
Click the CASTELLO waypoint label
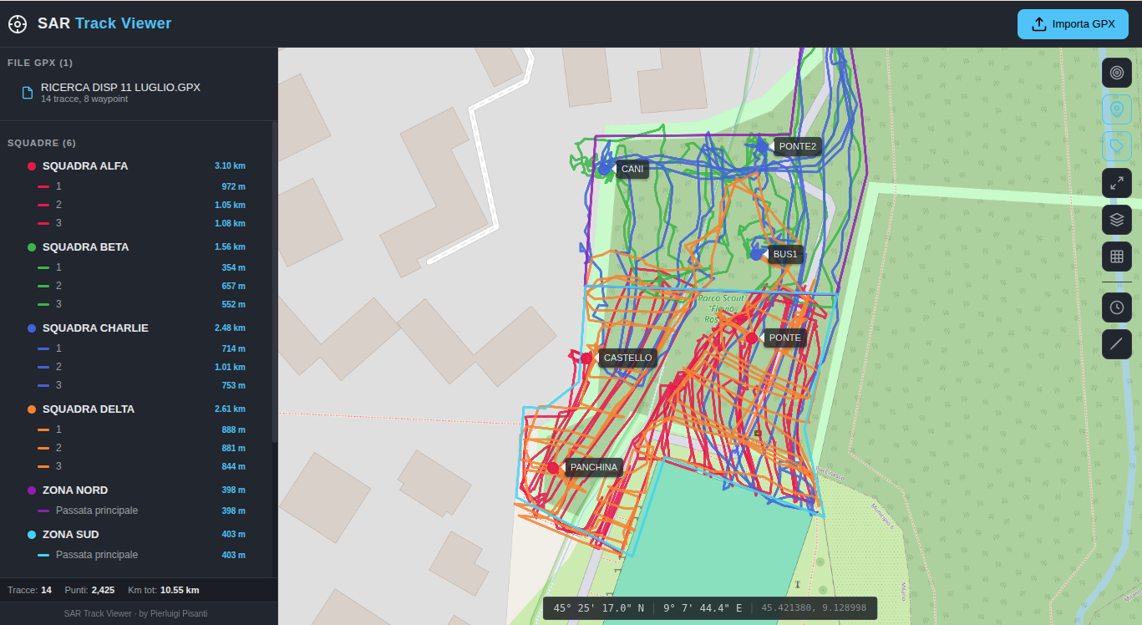point(627,358)
